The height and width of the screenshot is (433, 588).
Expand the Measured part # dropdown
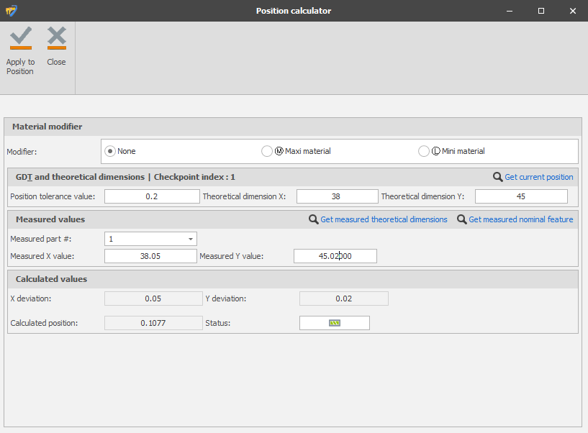click(191, 239)
